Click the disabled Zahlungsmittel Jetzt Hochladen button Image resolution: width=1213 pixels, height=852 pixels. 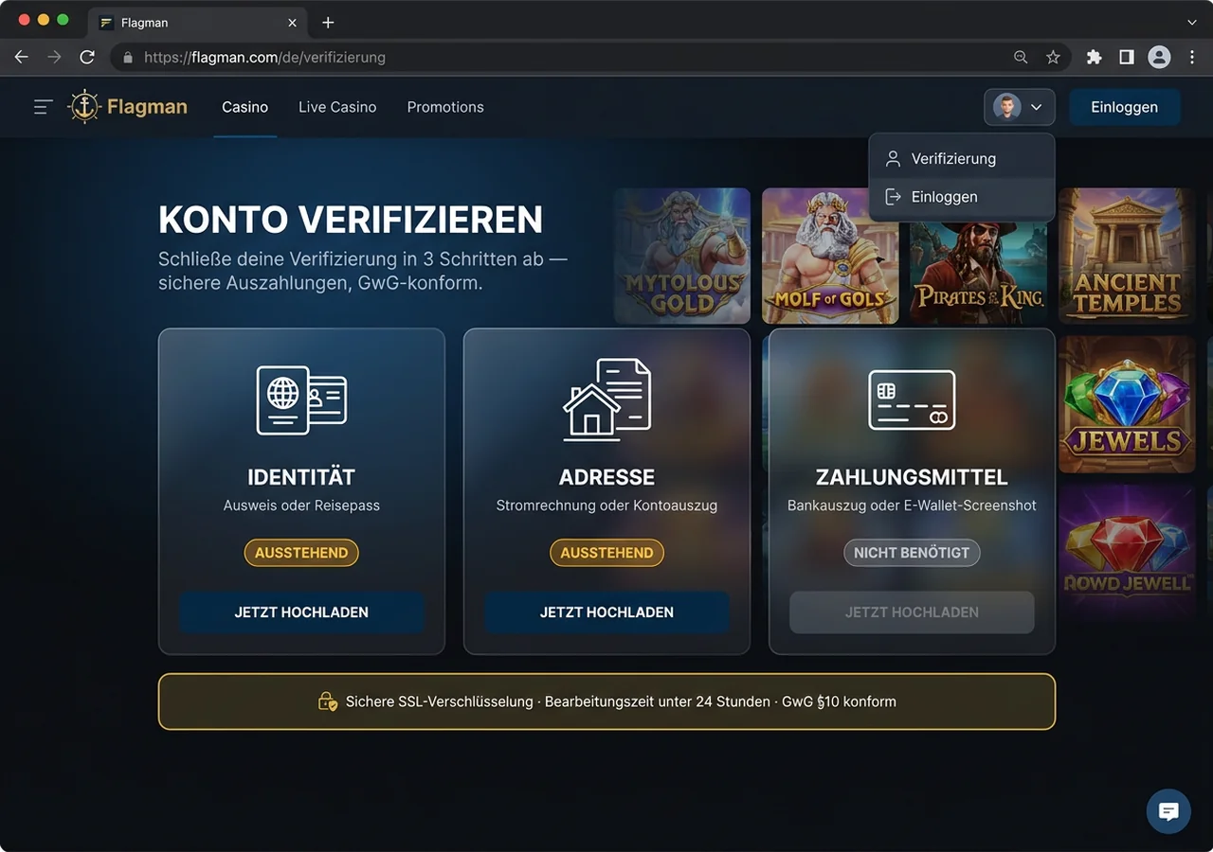(x=912, y=612)
